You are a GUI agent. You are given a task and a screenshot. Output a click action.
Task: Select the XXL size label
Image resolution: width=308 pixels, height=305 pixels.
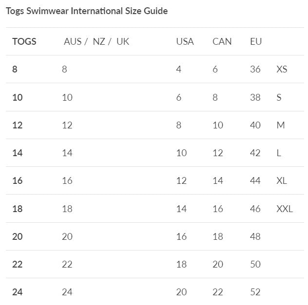[x=285, y=209]
